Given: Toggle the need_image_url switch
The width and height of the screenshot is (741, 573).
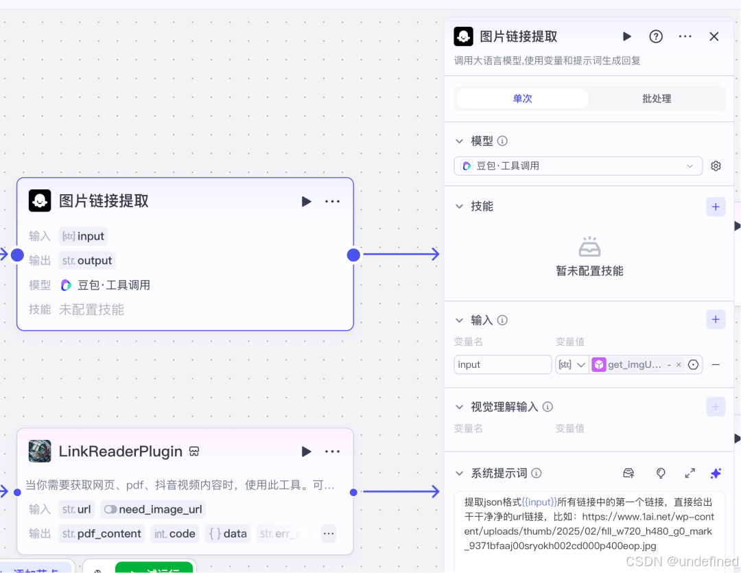Looking at the screenshot, I should (110, 509).
